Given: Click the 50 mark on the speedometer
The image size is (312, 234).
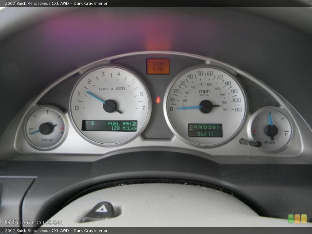Looking at the screenshot, I should tap(200, 73).
